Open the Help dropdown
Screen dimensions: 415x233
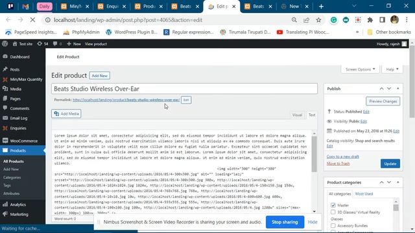click(x=392, y=69)
